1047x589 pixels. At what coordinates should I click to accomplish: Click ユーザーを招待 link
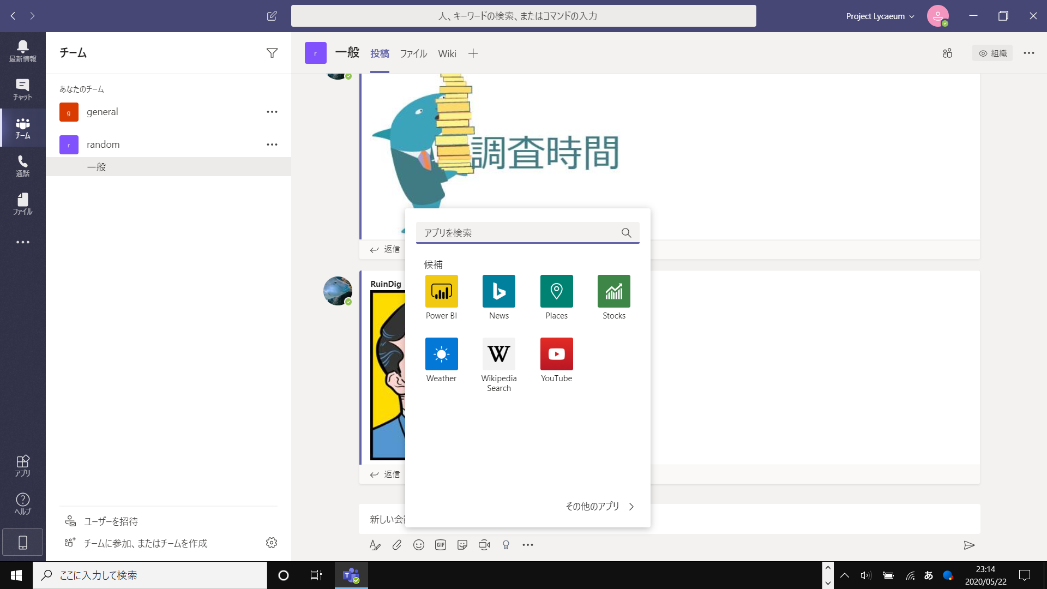(x=111, y=521)
